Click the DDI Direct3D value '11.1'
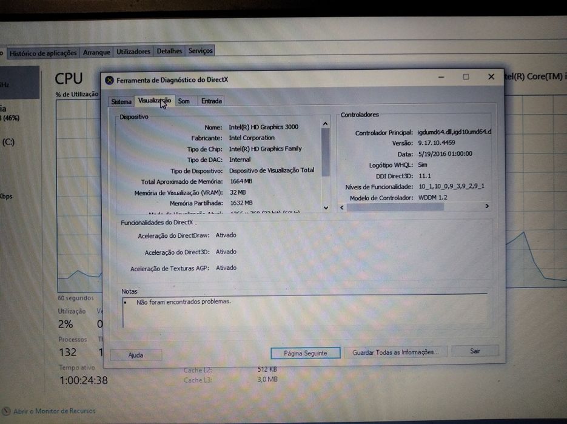The height and width of the screenshot is (424, 567). [x=424, y=176]
